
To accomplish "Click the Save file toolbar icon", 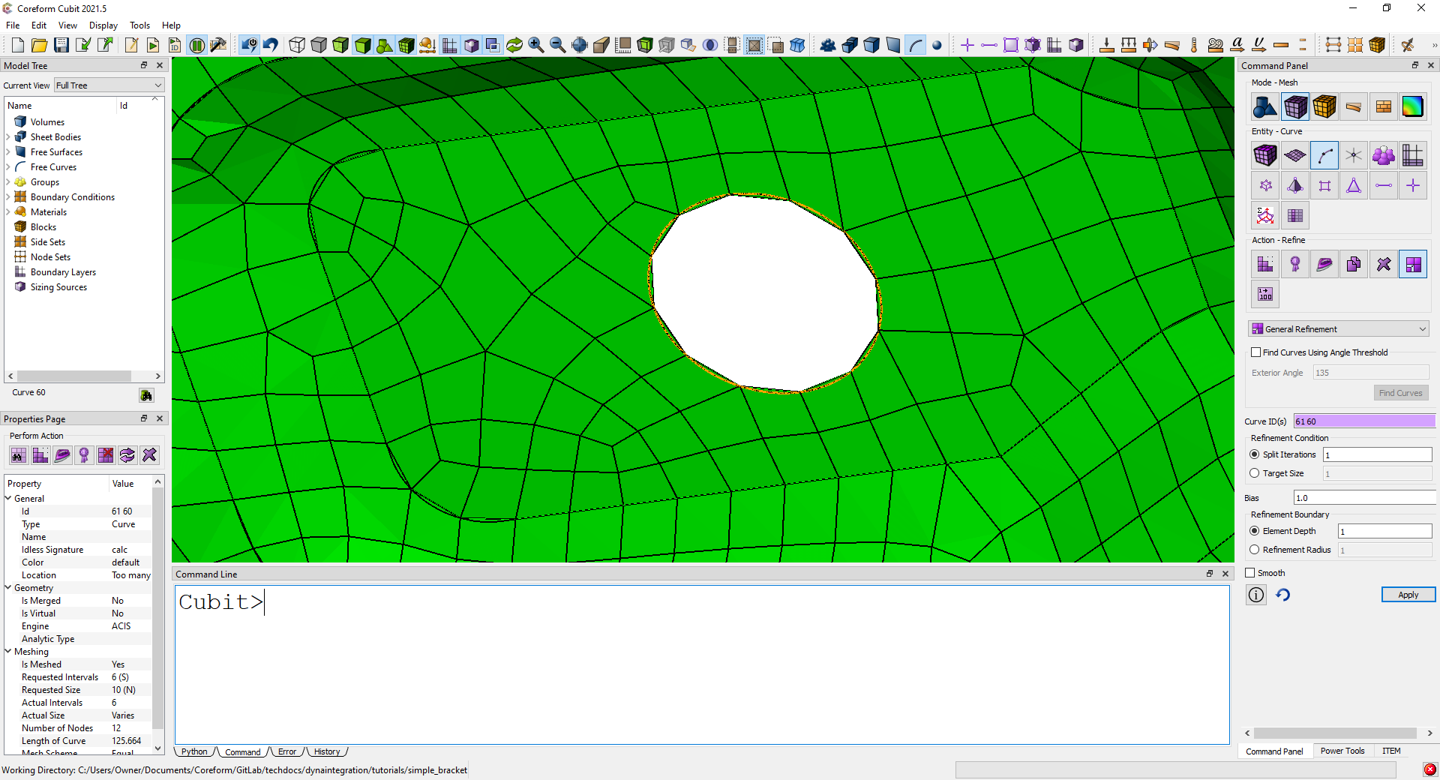I will point(61,45).
